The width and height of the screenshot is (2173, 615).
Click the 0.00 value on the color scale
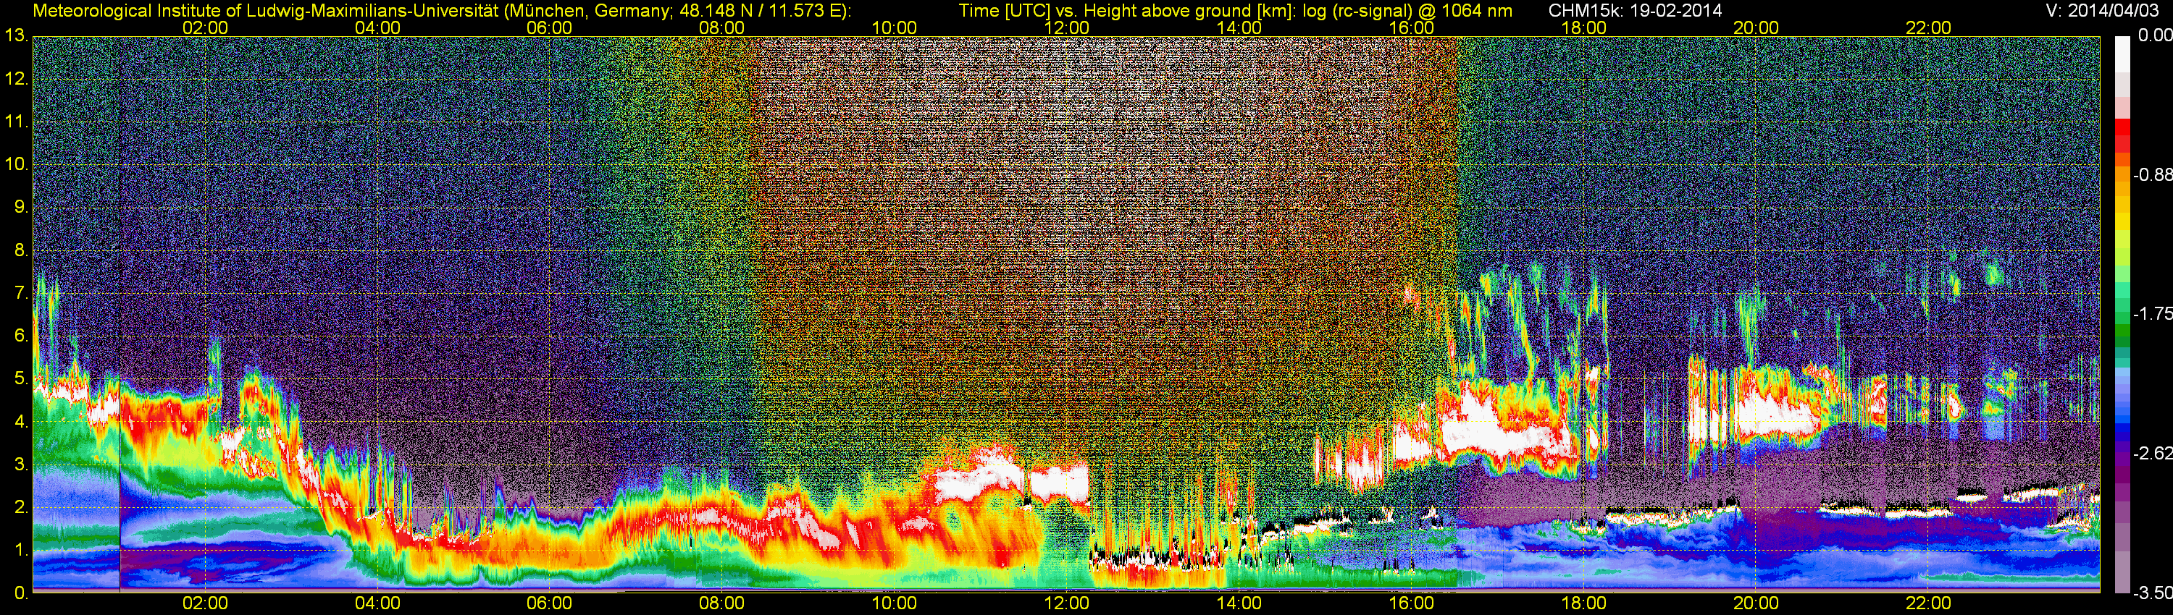[2154, 35]
